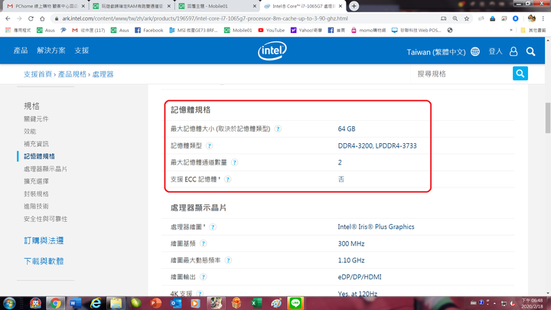
Task: Launch Internet Explorer from taskbar
Action: [96, 303]
